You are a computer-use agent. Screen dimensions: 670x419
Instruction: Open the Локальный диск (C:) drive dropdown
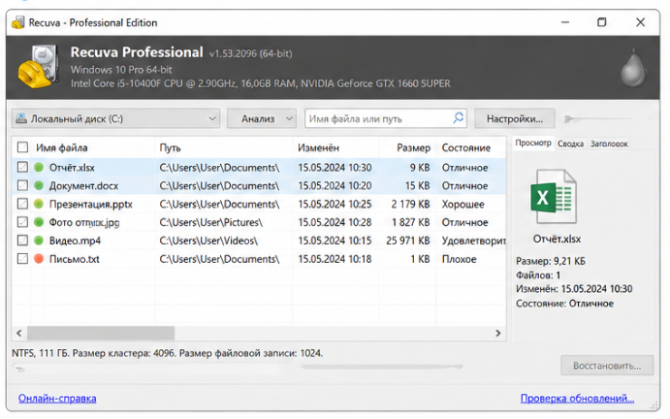pyautogui.click(x=115, y=118)
